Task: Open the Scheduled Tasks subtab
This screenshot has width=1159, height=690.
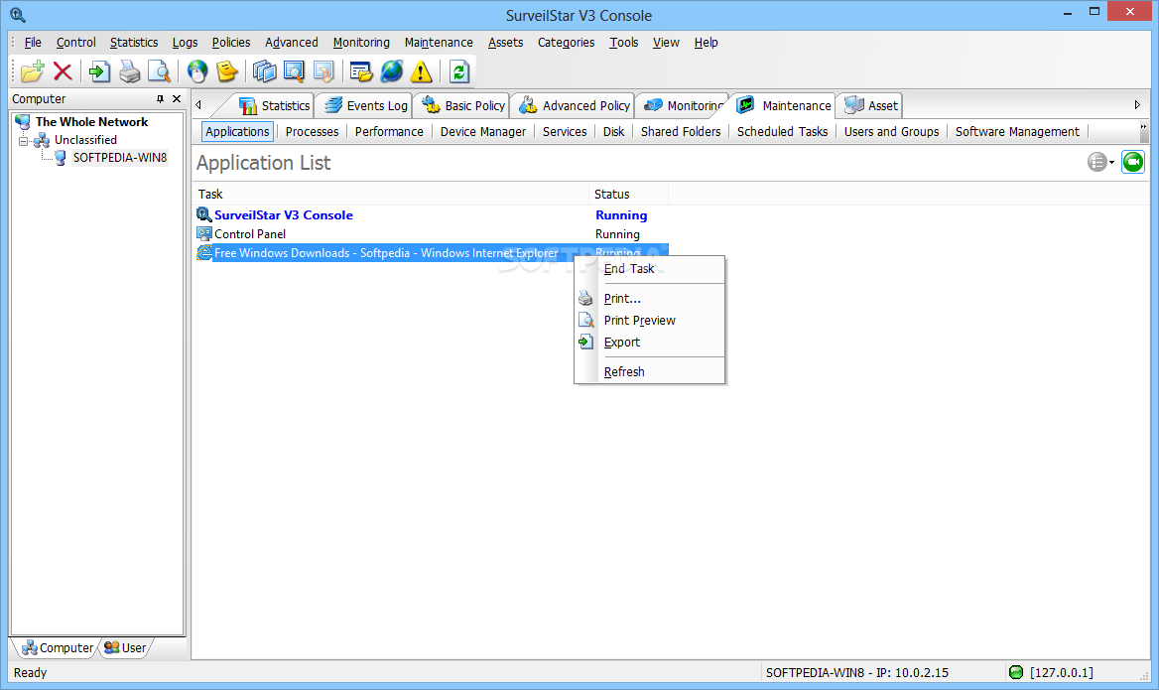Action: click(782, 132)
